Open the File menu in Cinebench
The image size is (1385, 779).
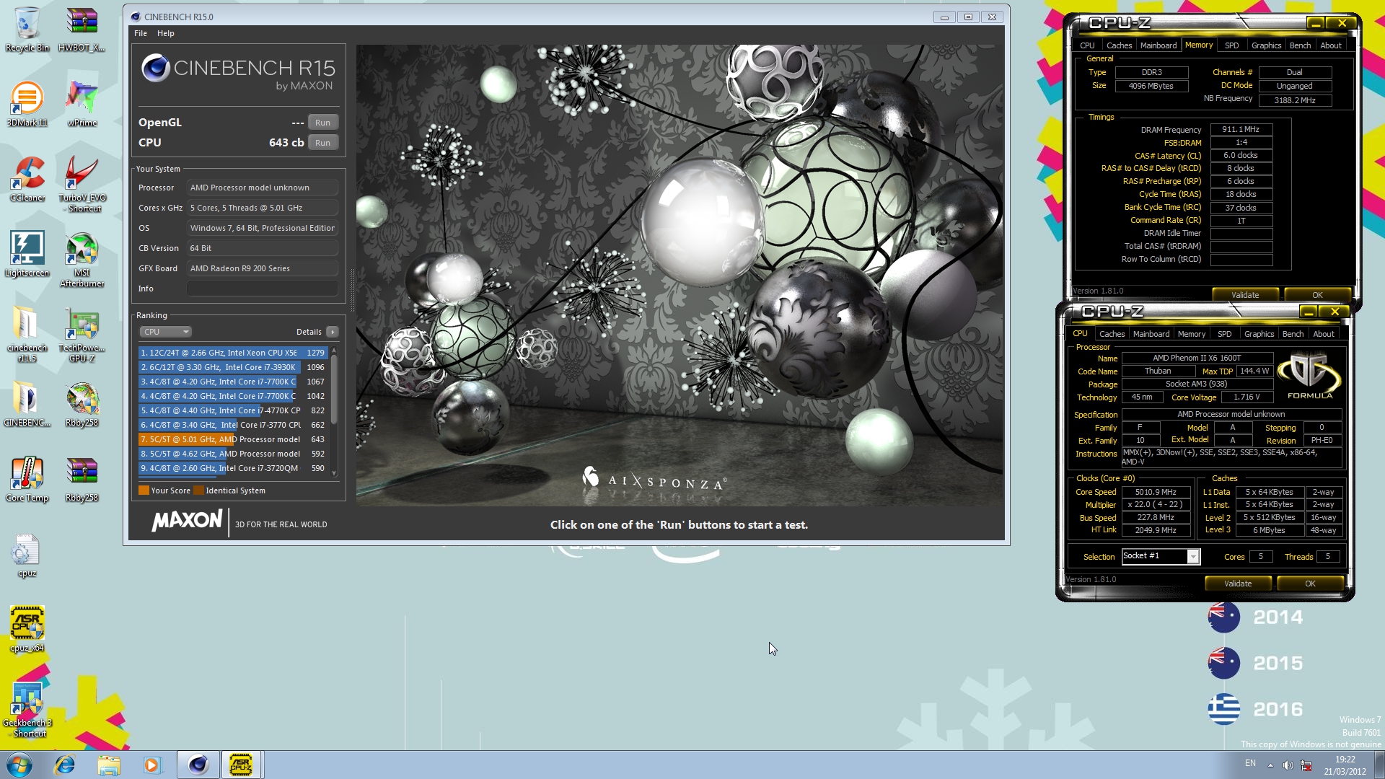click(x=141, y=33)
